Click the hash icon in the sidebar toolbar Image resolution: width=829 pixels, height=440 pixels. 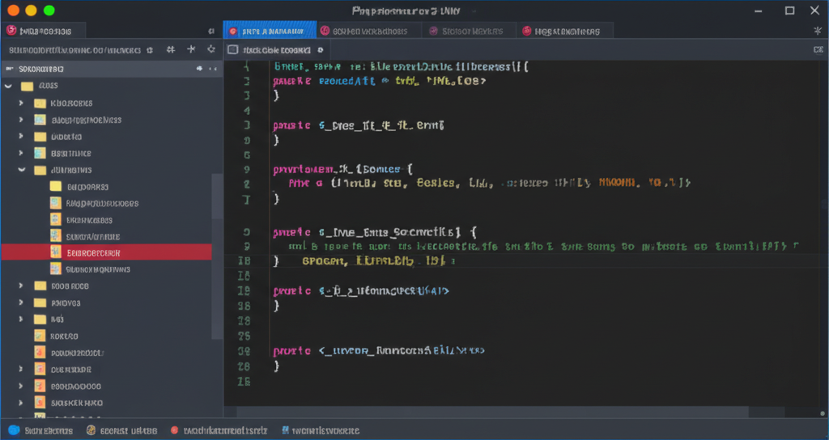tap(171, 49)
